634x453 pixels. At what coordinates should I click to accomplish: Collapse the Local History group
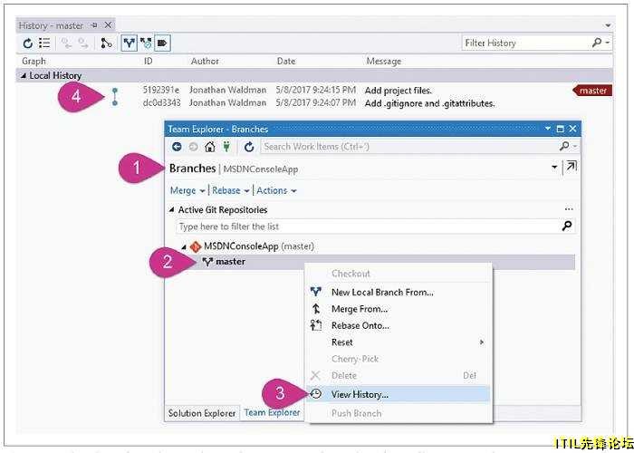point(23,75)
